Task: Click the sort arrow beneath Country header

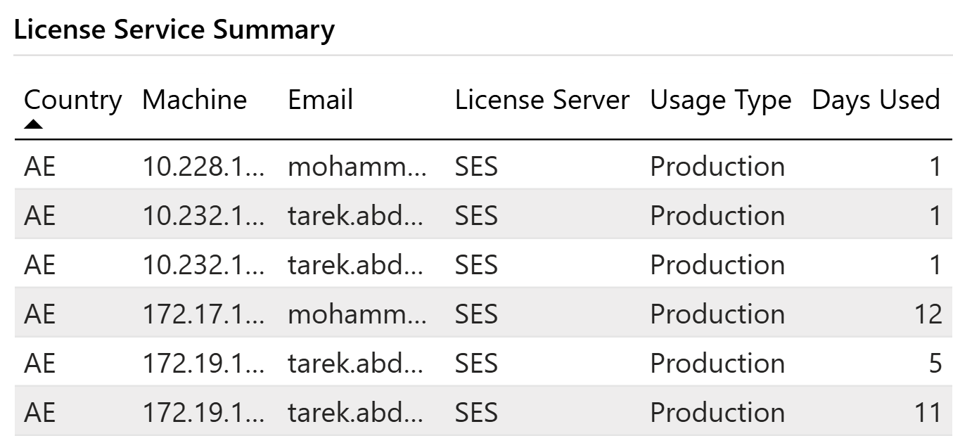Action: [x=34, y=125]
